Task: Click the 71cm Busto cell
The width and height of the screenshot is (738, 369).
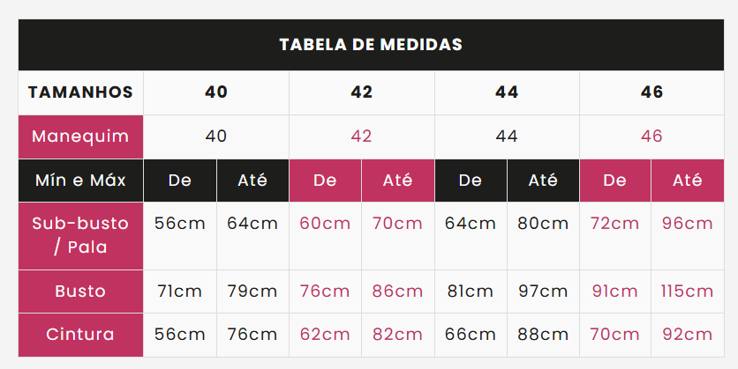Action: coord(180,292)
